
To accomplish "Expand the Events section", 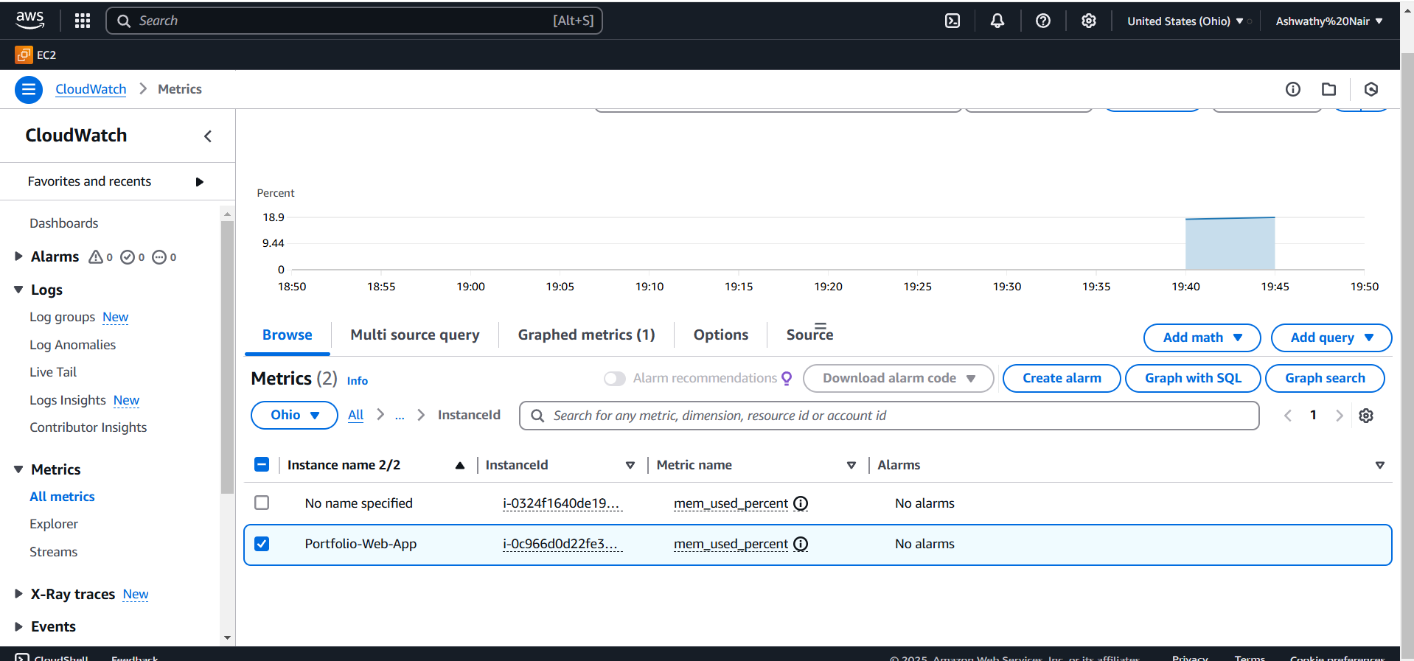I will pos(18,626).
